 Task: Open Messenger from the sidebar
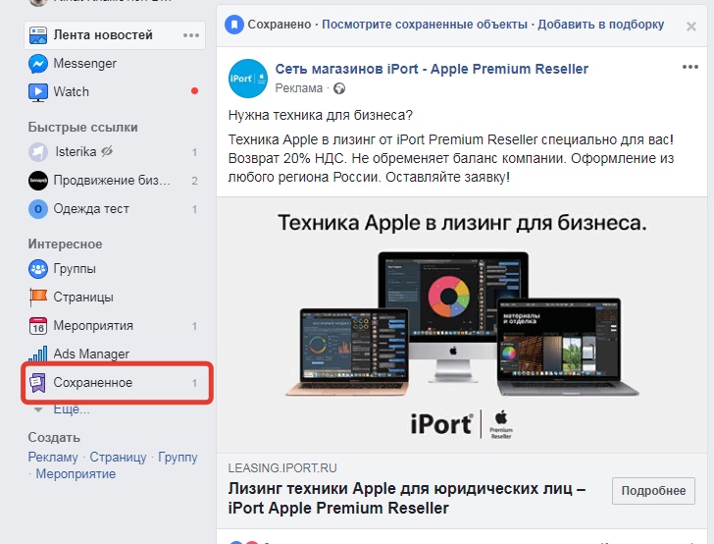pos(84,64)
